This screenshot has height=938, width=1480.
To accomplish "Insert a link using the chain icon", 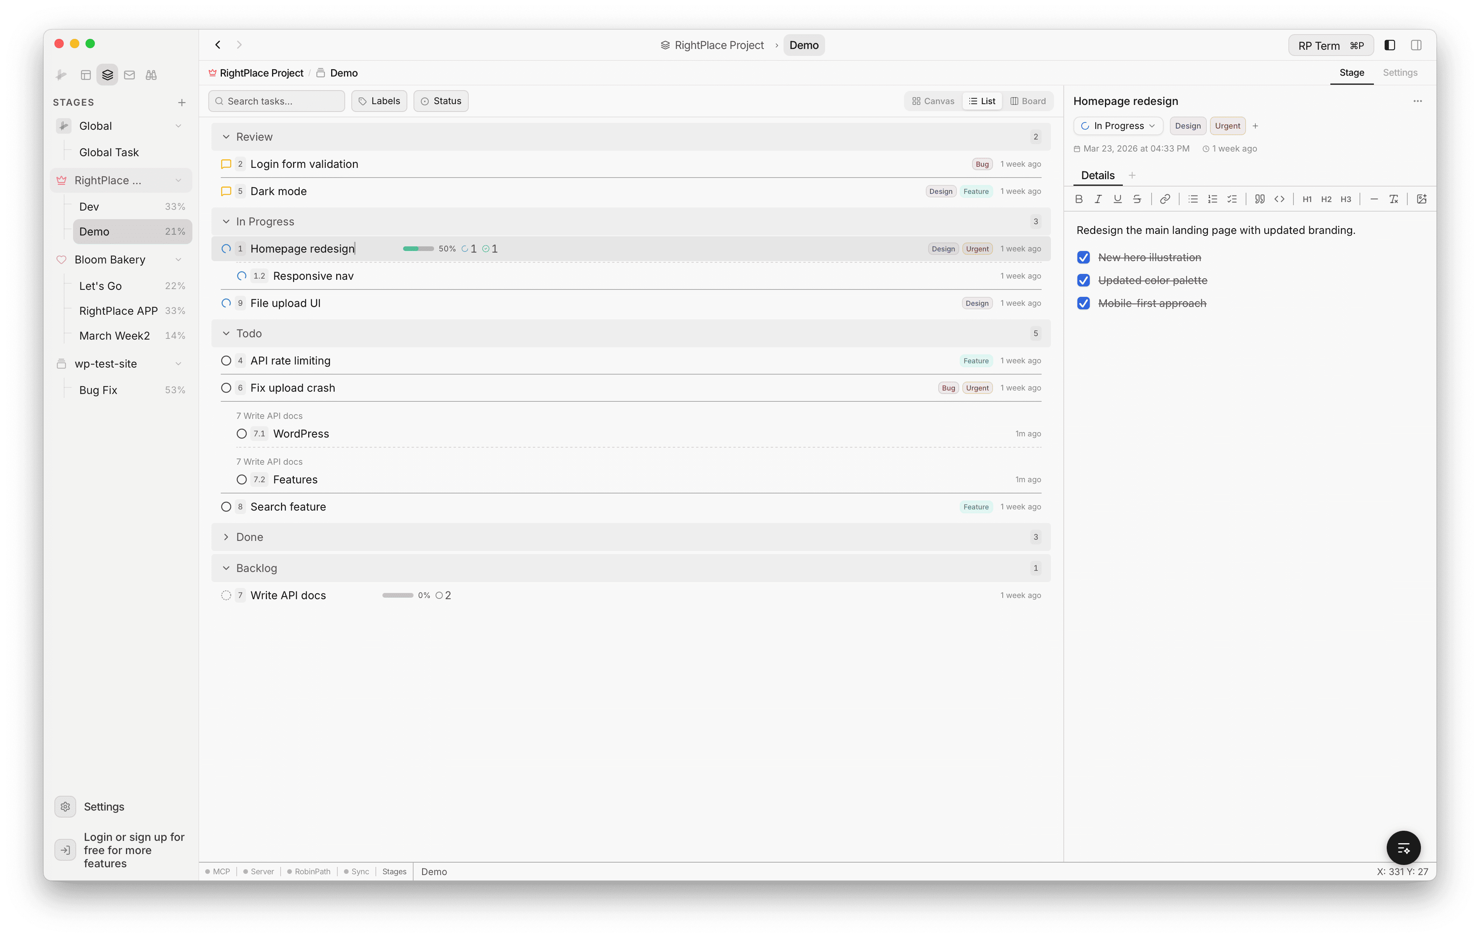I will point(1165,199).
